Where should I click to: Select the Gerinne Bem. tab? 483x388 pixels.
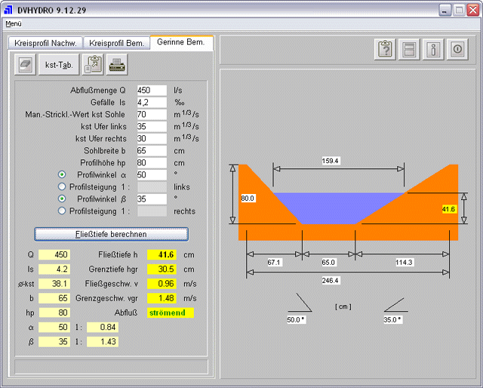click(181, 42)
